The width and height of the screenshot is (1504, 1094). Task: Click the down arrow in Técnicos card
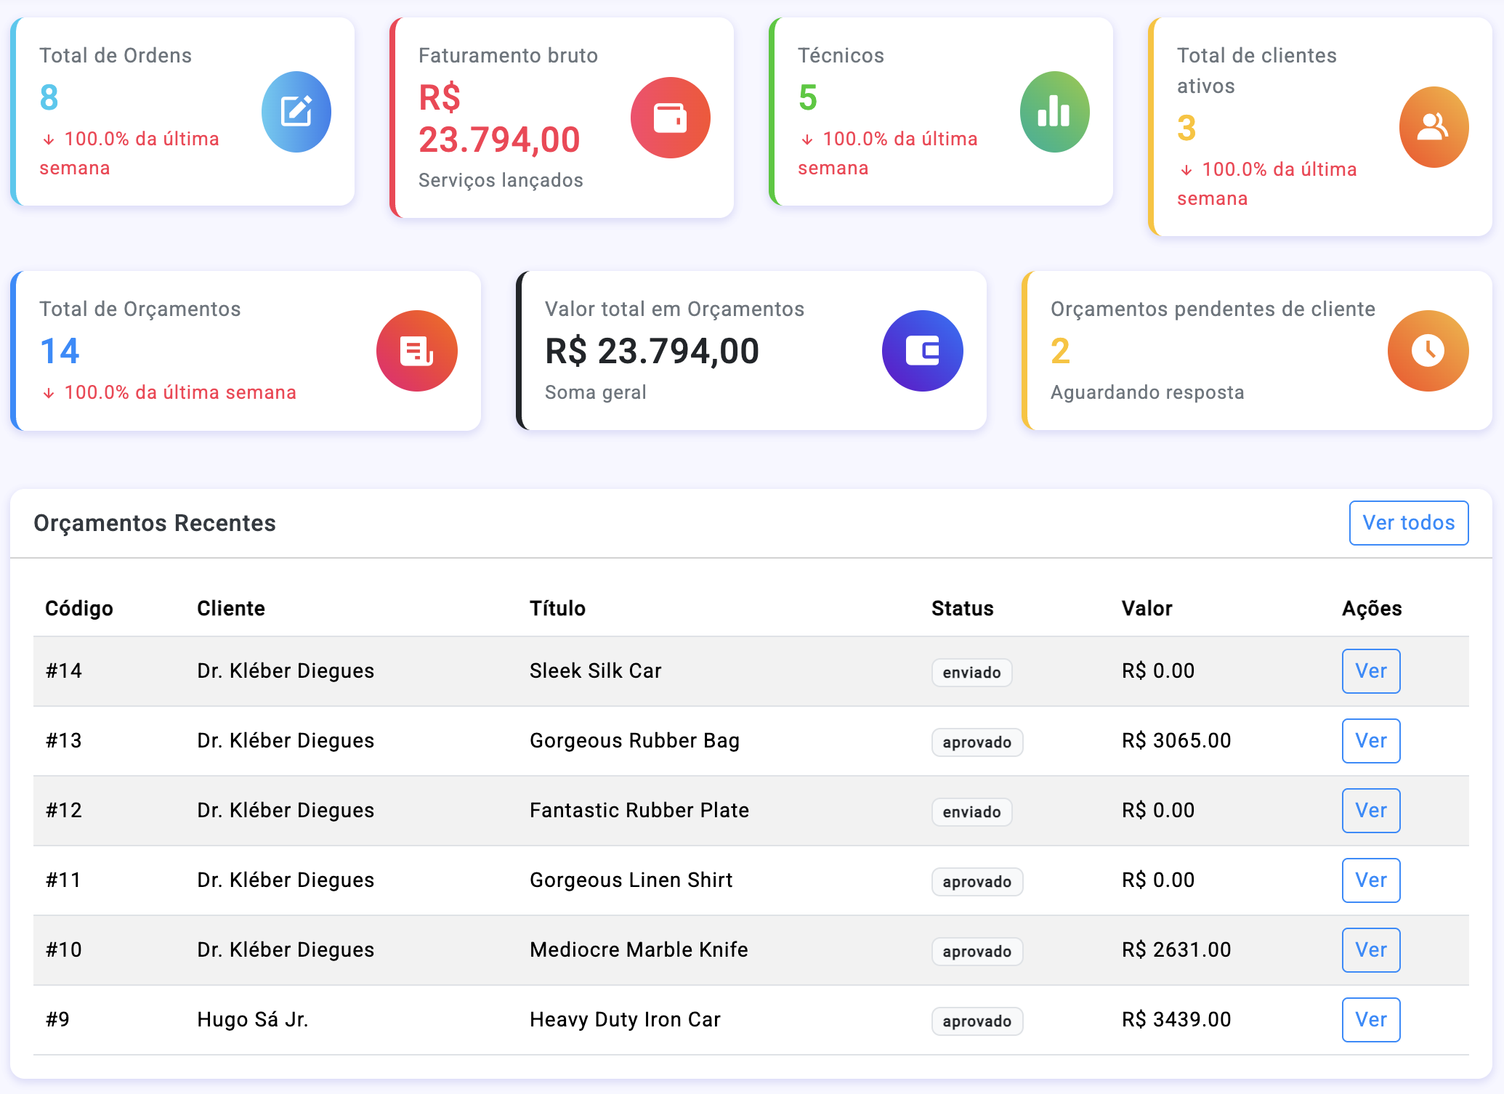(x=807, y=139)
